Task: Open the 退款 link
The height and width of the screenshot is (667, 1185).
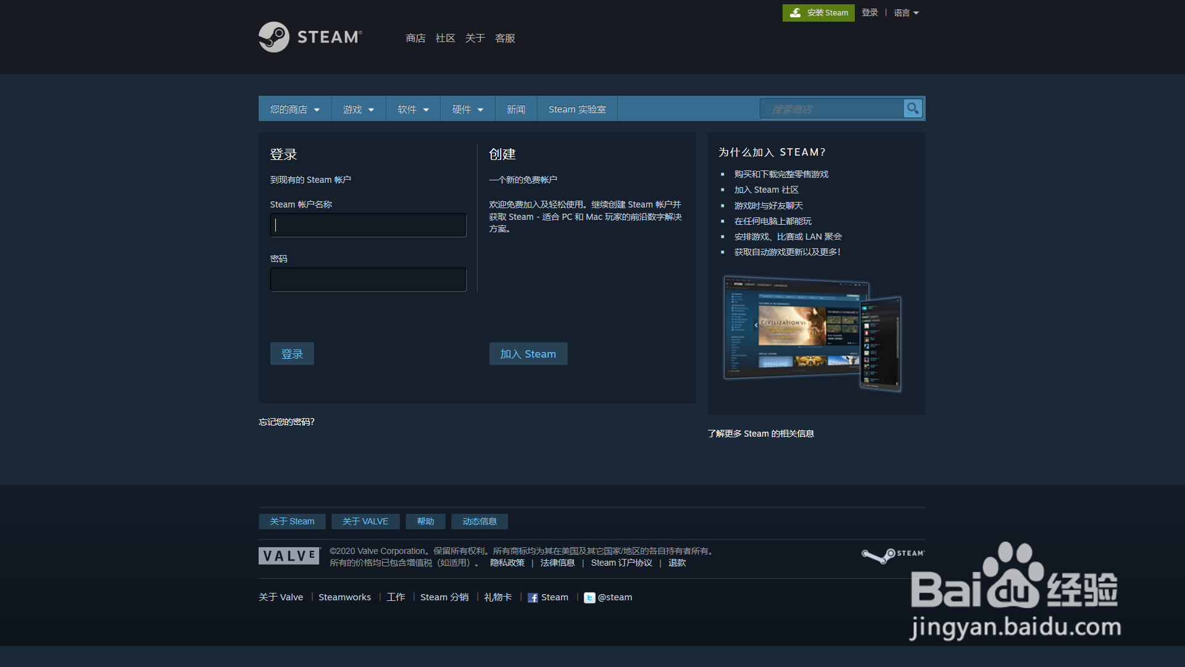Action: (x=677, y=563)
